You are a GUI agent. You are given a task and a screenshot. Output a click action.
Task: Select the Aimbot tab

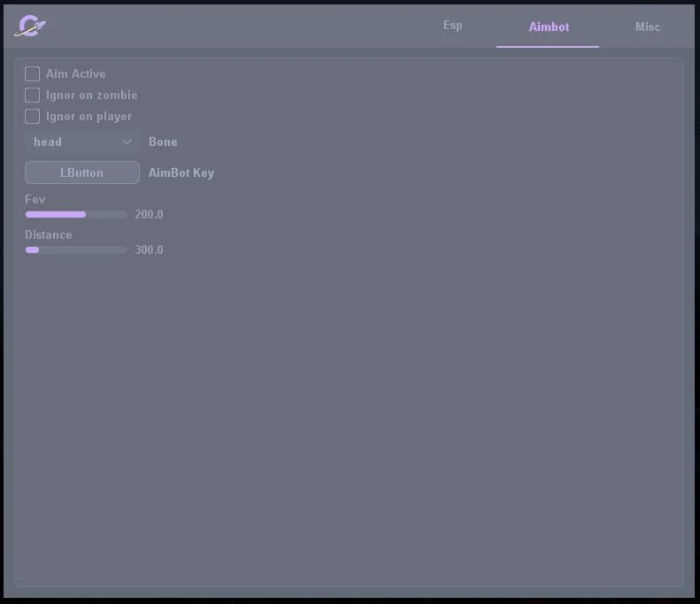pyautogui.click(x=549, y=27)
